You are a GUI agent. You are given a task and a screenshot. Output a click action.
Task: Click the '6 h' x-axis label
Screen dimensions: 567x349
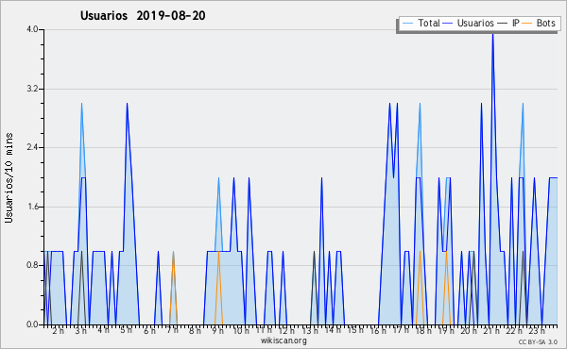coord(149,330)
